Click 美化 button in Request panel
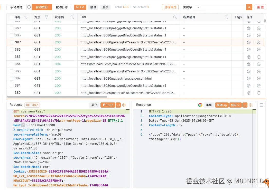This screenshot has width=269, height=190. pyautogui.click(x=94, y=105)
